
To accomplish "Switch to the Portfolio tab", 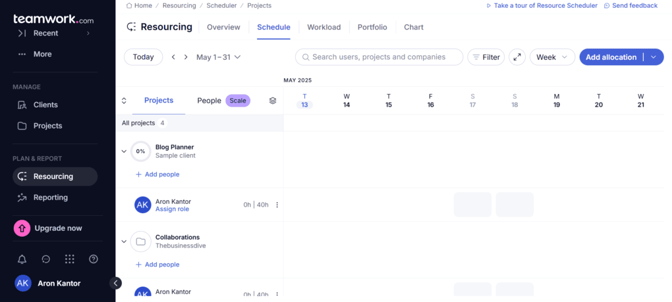I will (x=372, y=28).
